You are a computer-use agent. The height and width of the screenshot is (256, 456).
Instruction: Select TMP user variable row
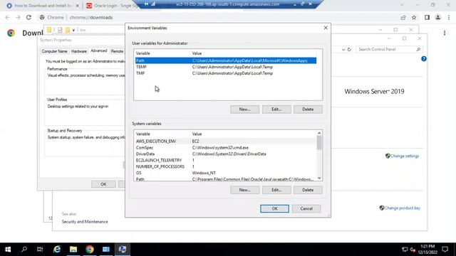[226, 73]
